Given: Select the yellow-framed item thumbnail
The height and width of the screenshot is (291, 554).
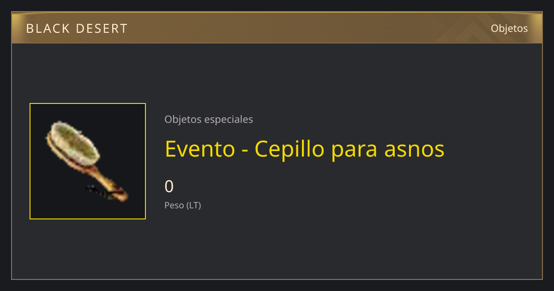Looking at the screenshot, I should coord(88,161).
